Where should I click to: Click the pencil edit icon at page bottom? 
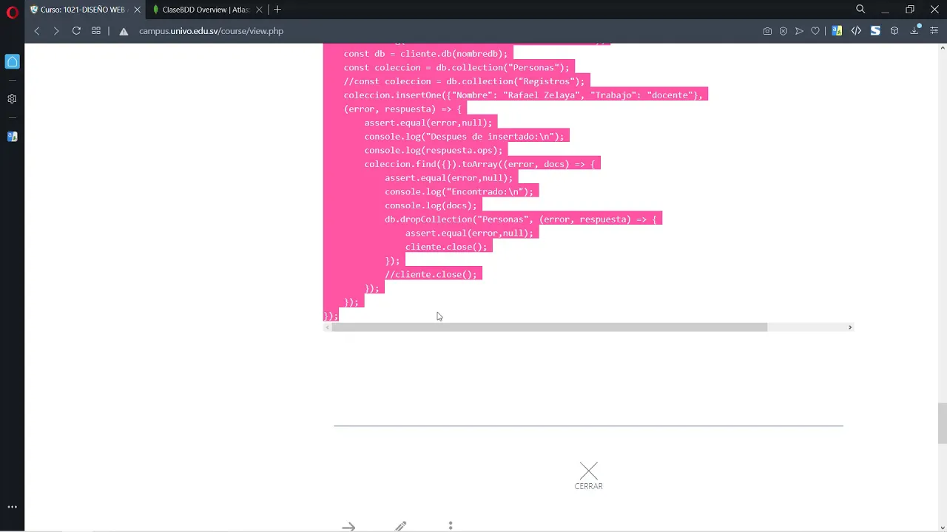pos(400,526)
